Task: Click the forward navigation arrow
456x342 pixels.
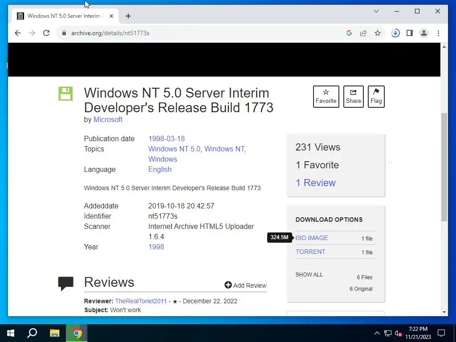Action: click(32, 33)
